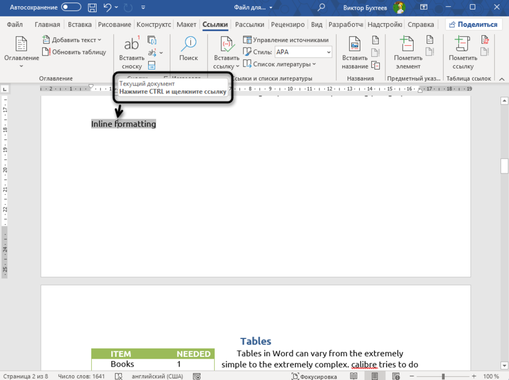
Task: Click the Insert Caption icon
Action: (355, 51)
